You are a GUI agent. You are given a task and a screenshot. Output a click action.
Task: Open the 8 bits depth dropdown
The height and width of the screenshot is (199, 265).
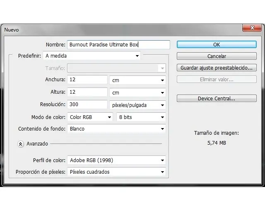pos(141,117)
